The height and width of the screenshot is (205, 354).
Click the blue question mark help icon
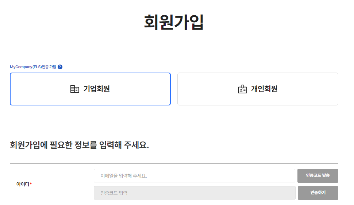[x=60, y=67]
